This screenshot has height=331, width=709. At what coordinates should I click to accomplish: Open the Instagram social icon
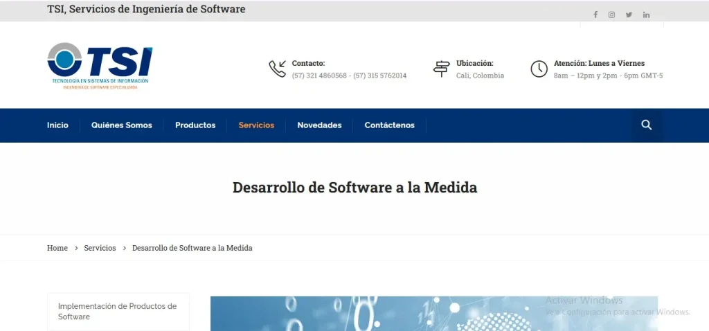click(611, 15)
